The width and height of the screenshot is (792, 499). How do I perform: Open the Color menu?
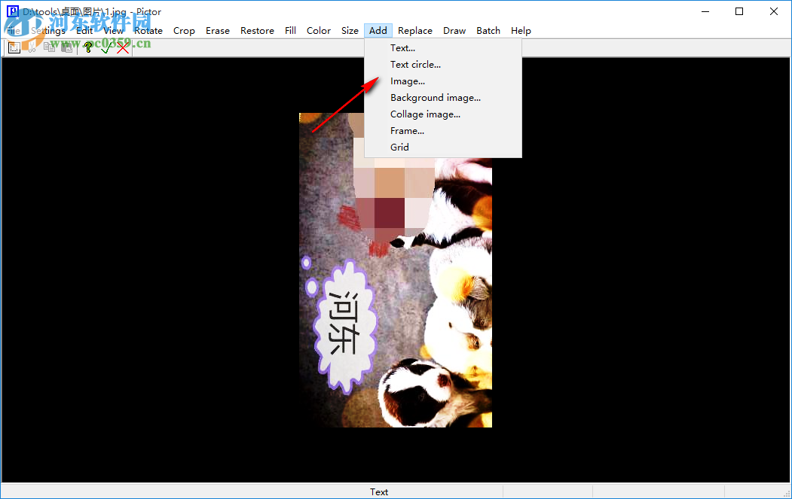pos(318,30)
